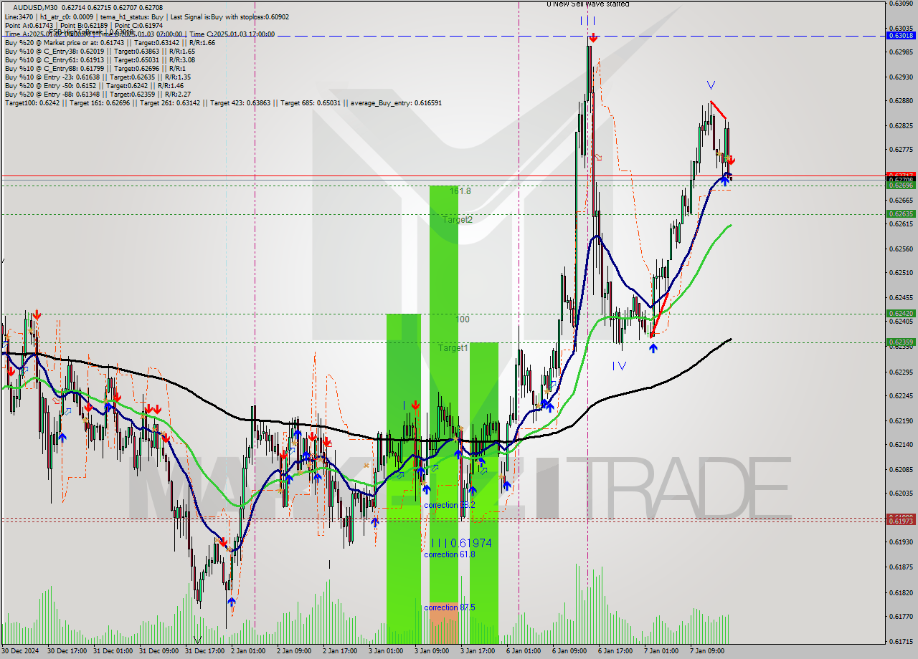Click the 'correction 61.8' label
The image size is (918, 659).
coord(450,554)
